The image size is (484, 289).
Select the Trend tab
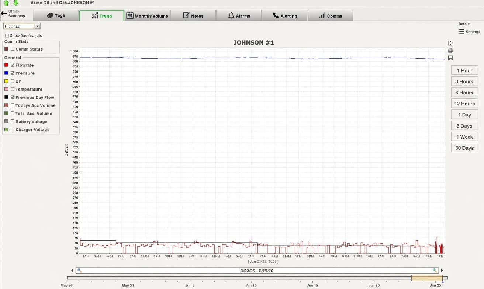[x=101, y=15]
